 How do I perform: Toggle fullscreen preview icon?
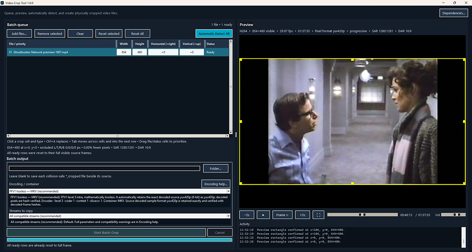click(319, 215)
